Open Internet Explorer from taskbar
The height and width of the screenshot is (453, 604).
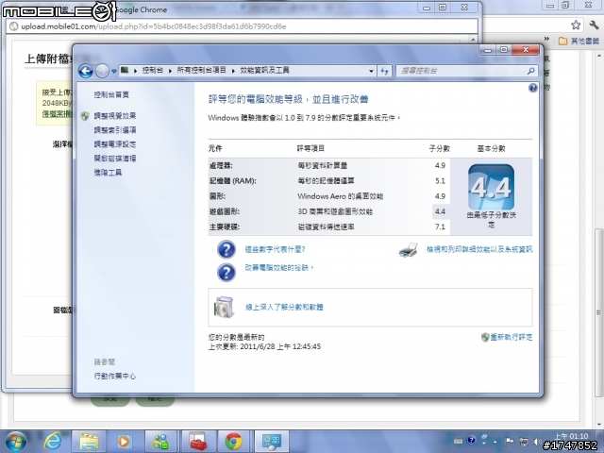click(x=53, y=442)
